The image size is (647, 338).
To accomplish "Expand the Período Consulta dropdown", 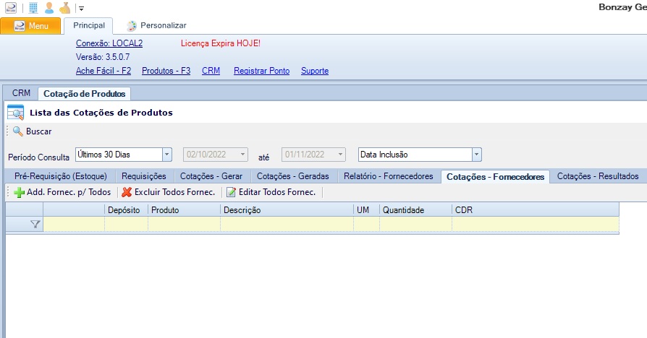I will point(166,155).
